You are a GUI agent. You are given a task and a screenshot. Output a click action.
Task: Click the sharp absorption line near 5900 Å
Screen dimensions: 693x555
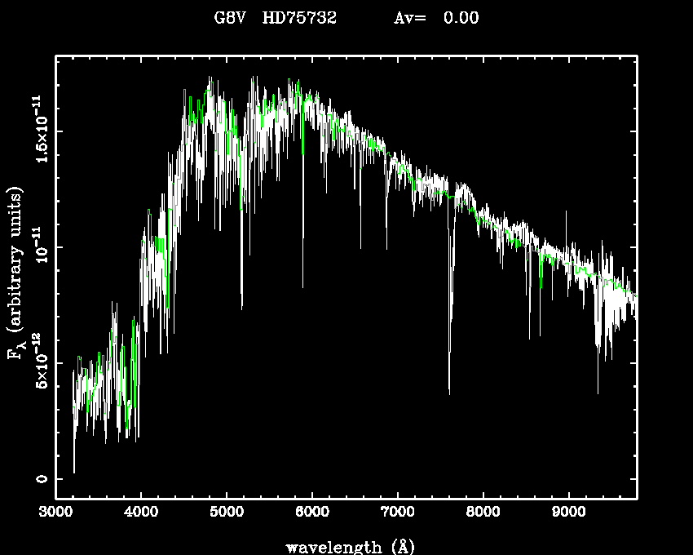click(x=302, y=284)
